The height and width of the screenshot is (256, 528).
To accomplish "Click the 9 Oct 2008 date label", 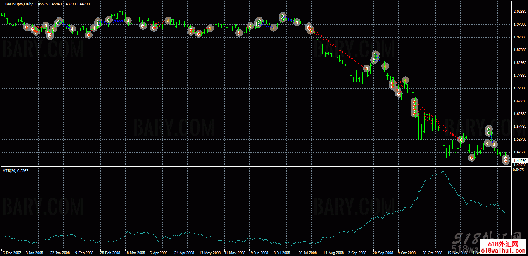I will (407, 253).
